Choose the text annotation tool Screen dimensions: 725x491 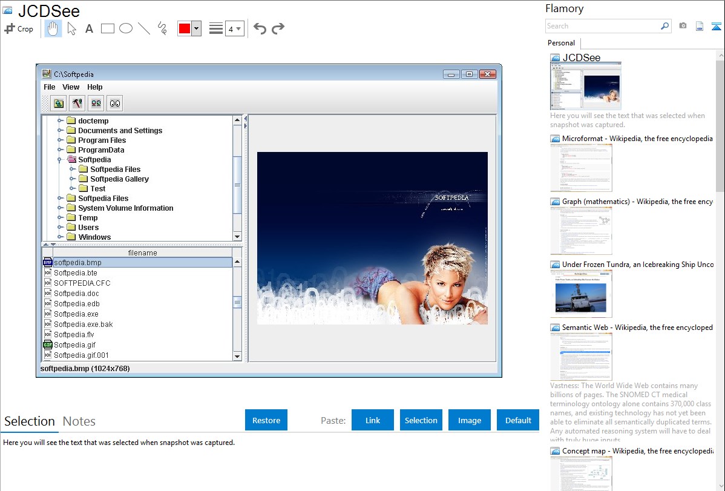coord(89,28)
